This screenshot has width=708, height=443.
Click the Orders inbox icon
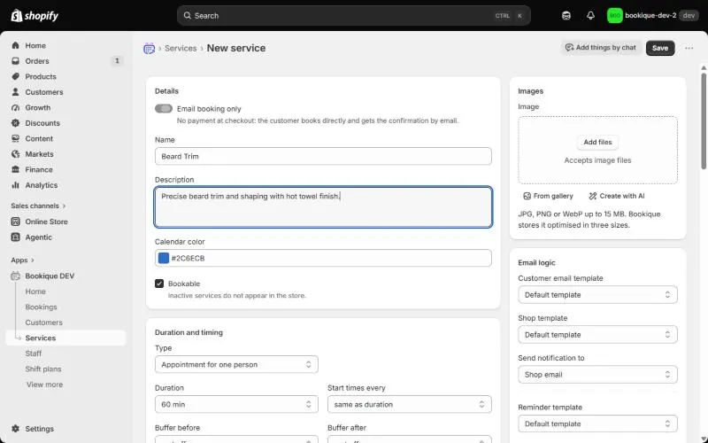coord(16,61)
